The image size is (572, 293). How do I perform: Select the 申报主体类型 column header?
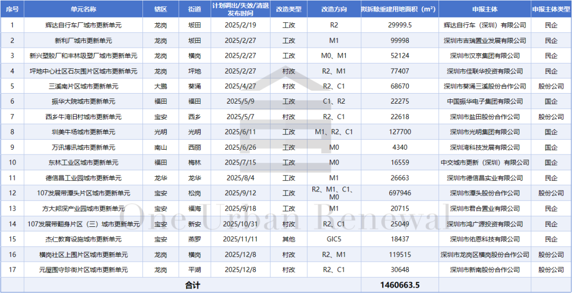click(551, 9)
